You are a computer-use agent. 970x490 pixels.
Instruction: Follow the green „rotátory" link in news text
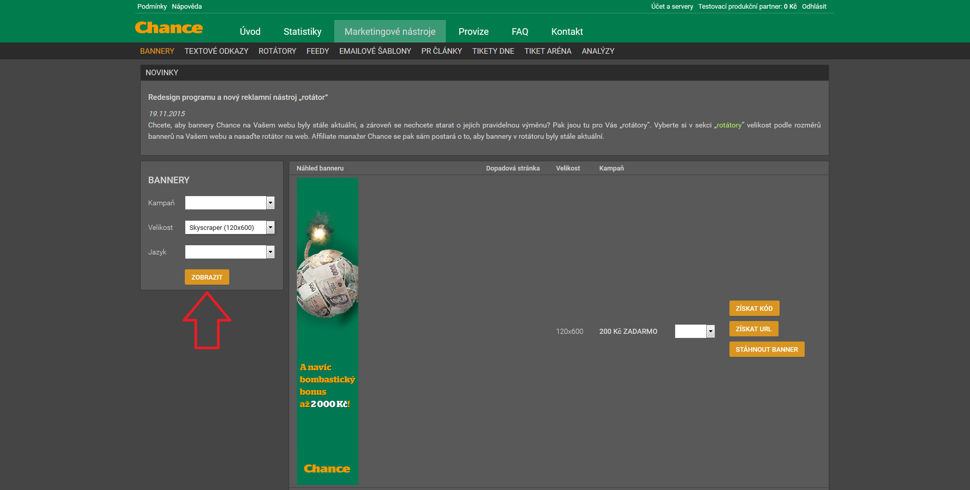[729, 125]
